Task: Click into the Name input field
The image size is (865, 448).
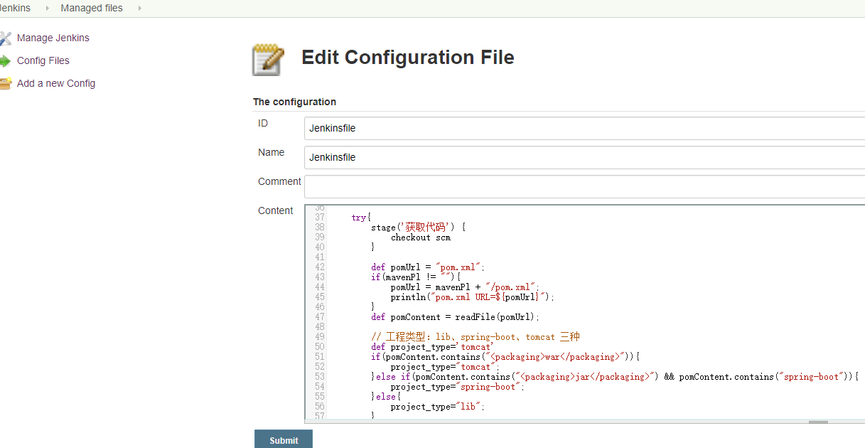Action: click(426, 157)
